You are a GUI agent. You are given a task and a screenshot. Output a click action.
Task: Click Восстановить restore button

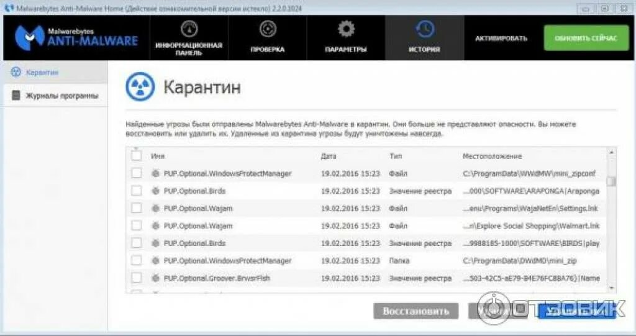(x=416, y=311)
